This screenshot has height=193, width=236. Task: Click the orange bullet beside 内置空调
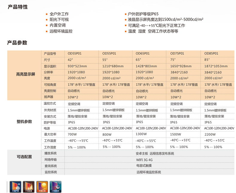pyautogui.click(x=47, y=25)
